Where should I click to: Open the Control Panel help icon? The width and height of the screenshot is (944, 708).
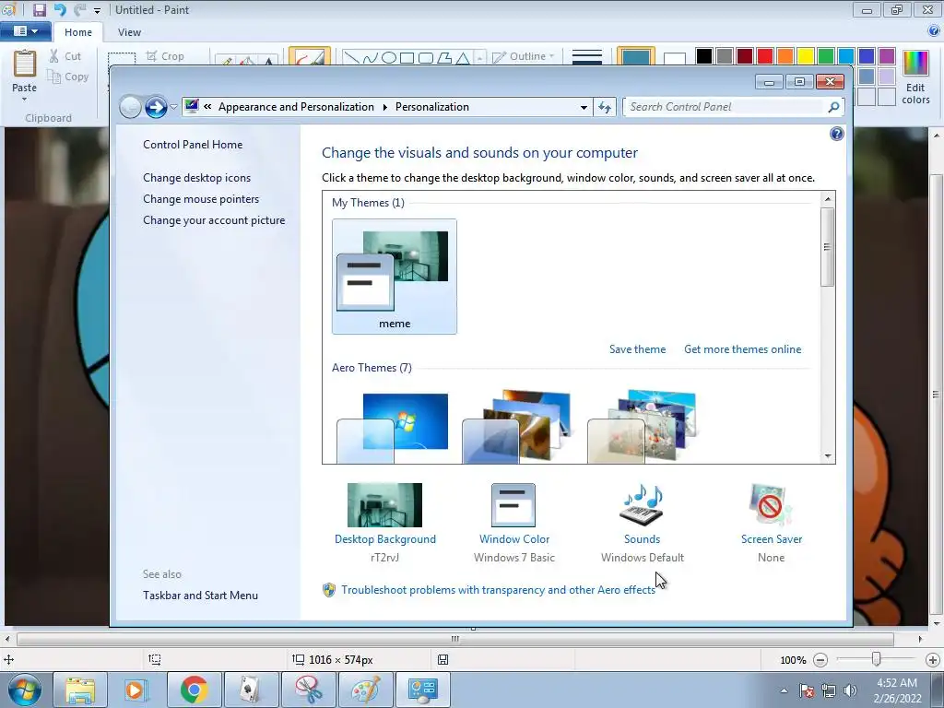[x=837, y=134]
